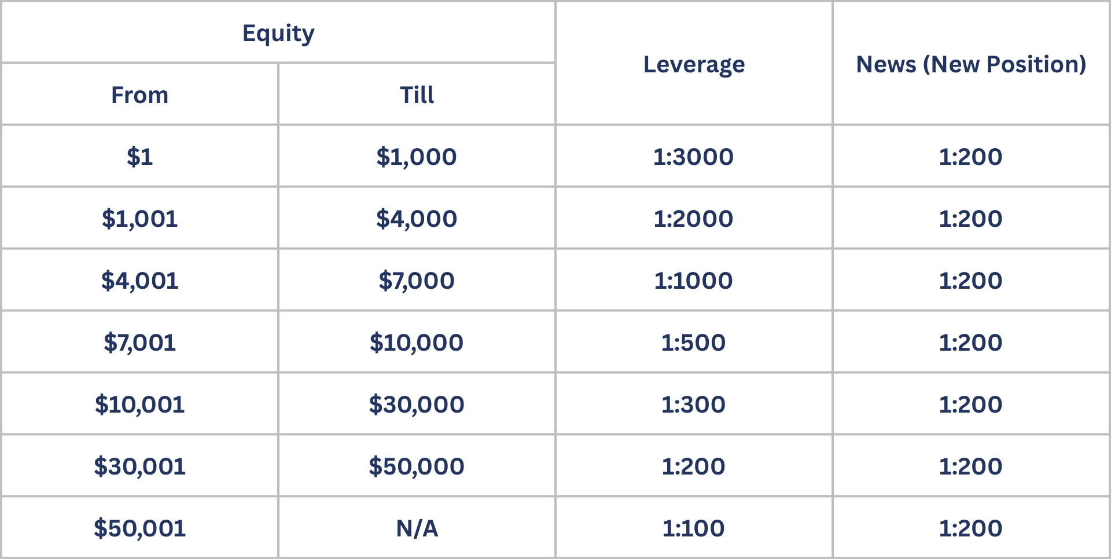Select the 1:3000 leverage cell
The width and height of the screenshot is (1111, 559).
[693, 157]
